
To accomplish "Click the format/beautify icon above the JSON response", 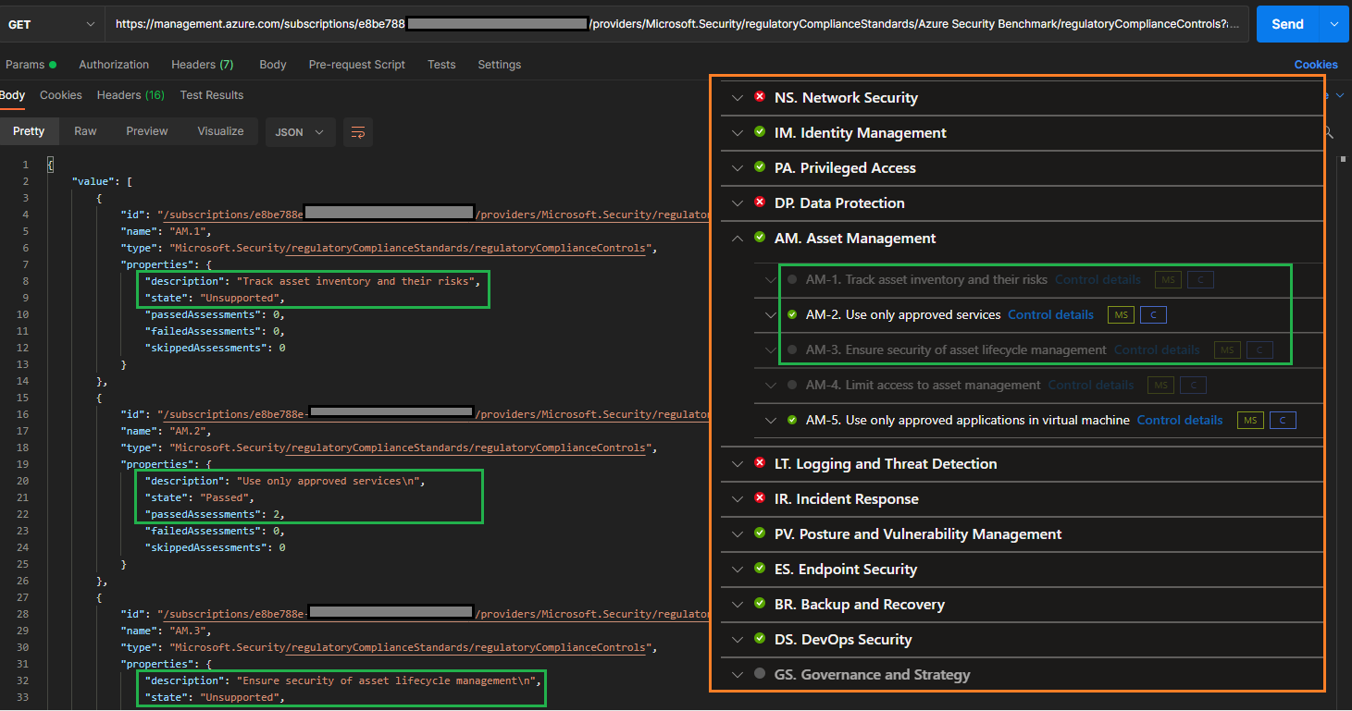I will tap(358, 131).
